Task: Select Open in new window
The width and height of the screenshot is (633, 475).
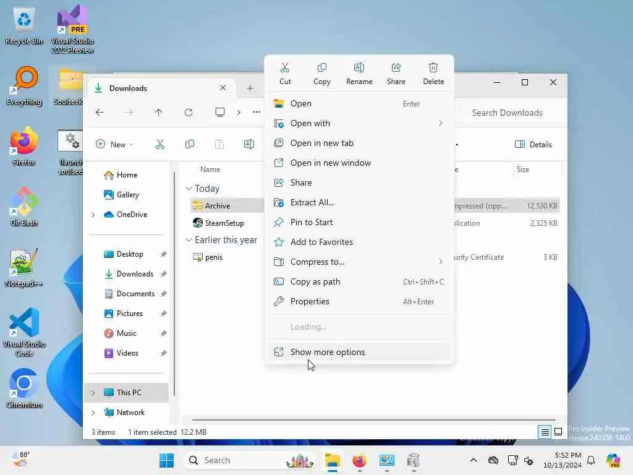Action: [359, 163]
